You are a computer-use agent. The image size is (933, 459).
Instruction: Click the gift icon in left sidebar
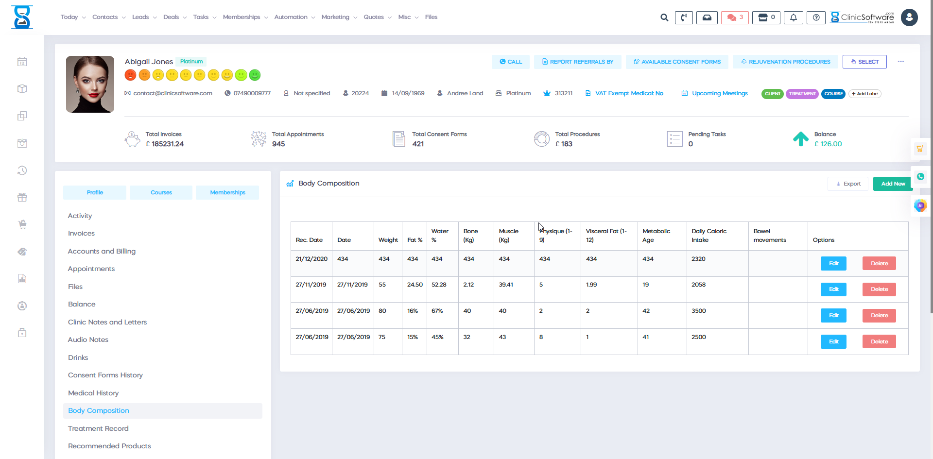(22, 197)
